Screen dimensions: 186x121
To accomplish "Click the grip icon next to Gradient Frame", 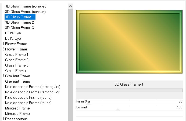I will pyautogui.click(x=3, y=76).
